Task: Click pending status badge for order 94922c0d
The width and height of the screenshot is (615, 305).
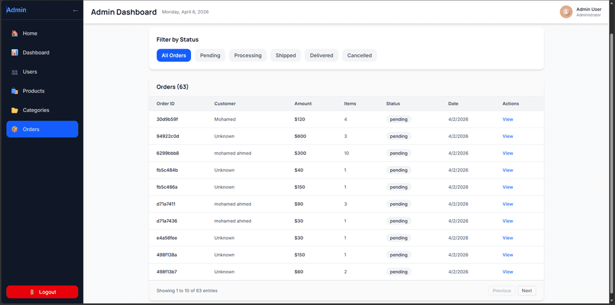Action: [398, 136]
